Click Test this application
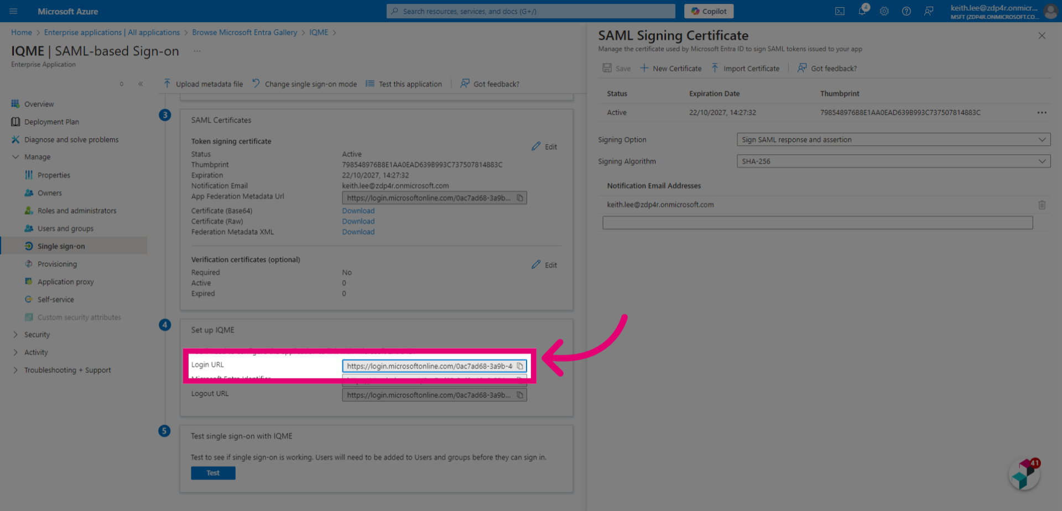 404,84
